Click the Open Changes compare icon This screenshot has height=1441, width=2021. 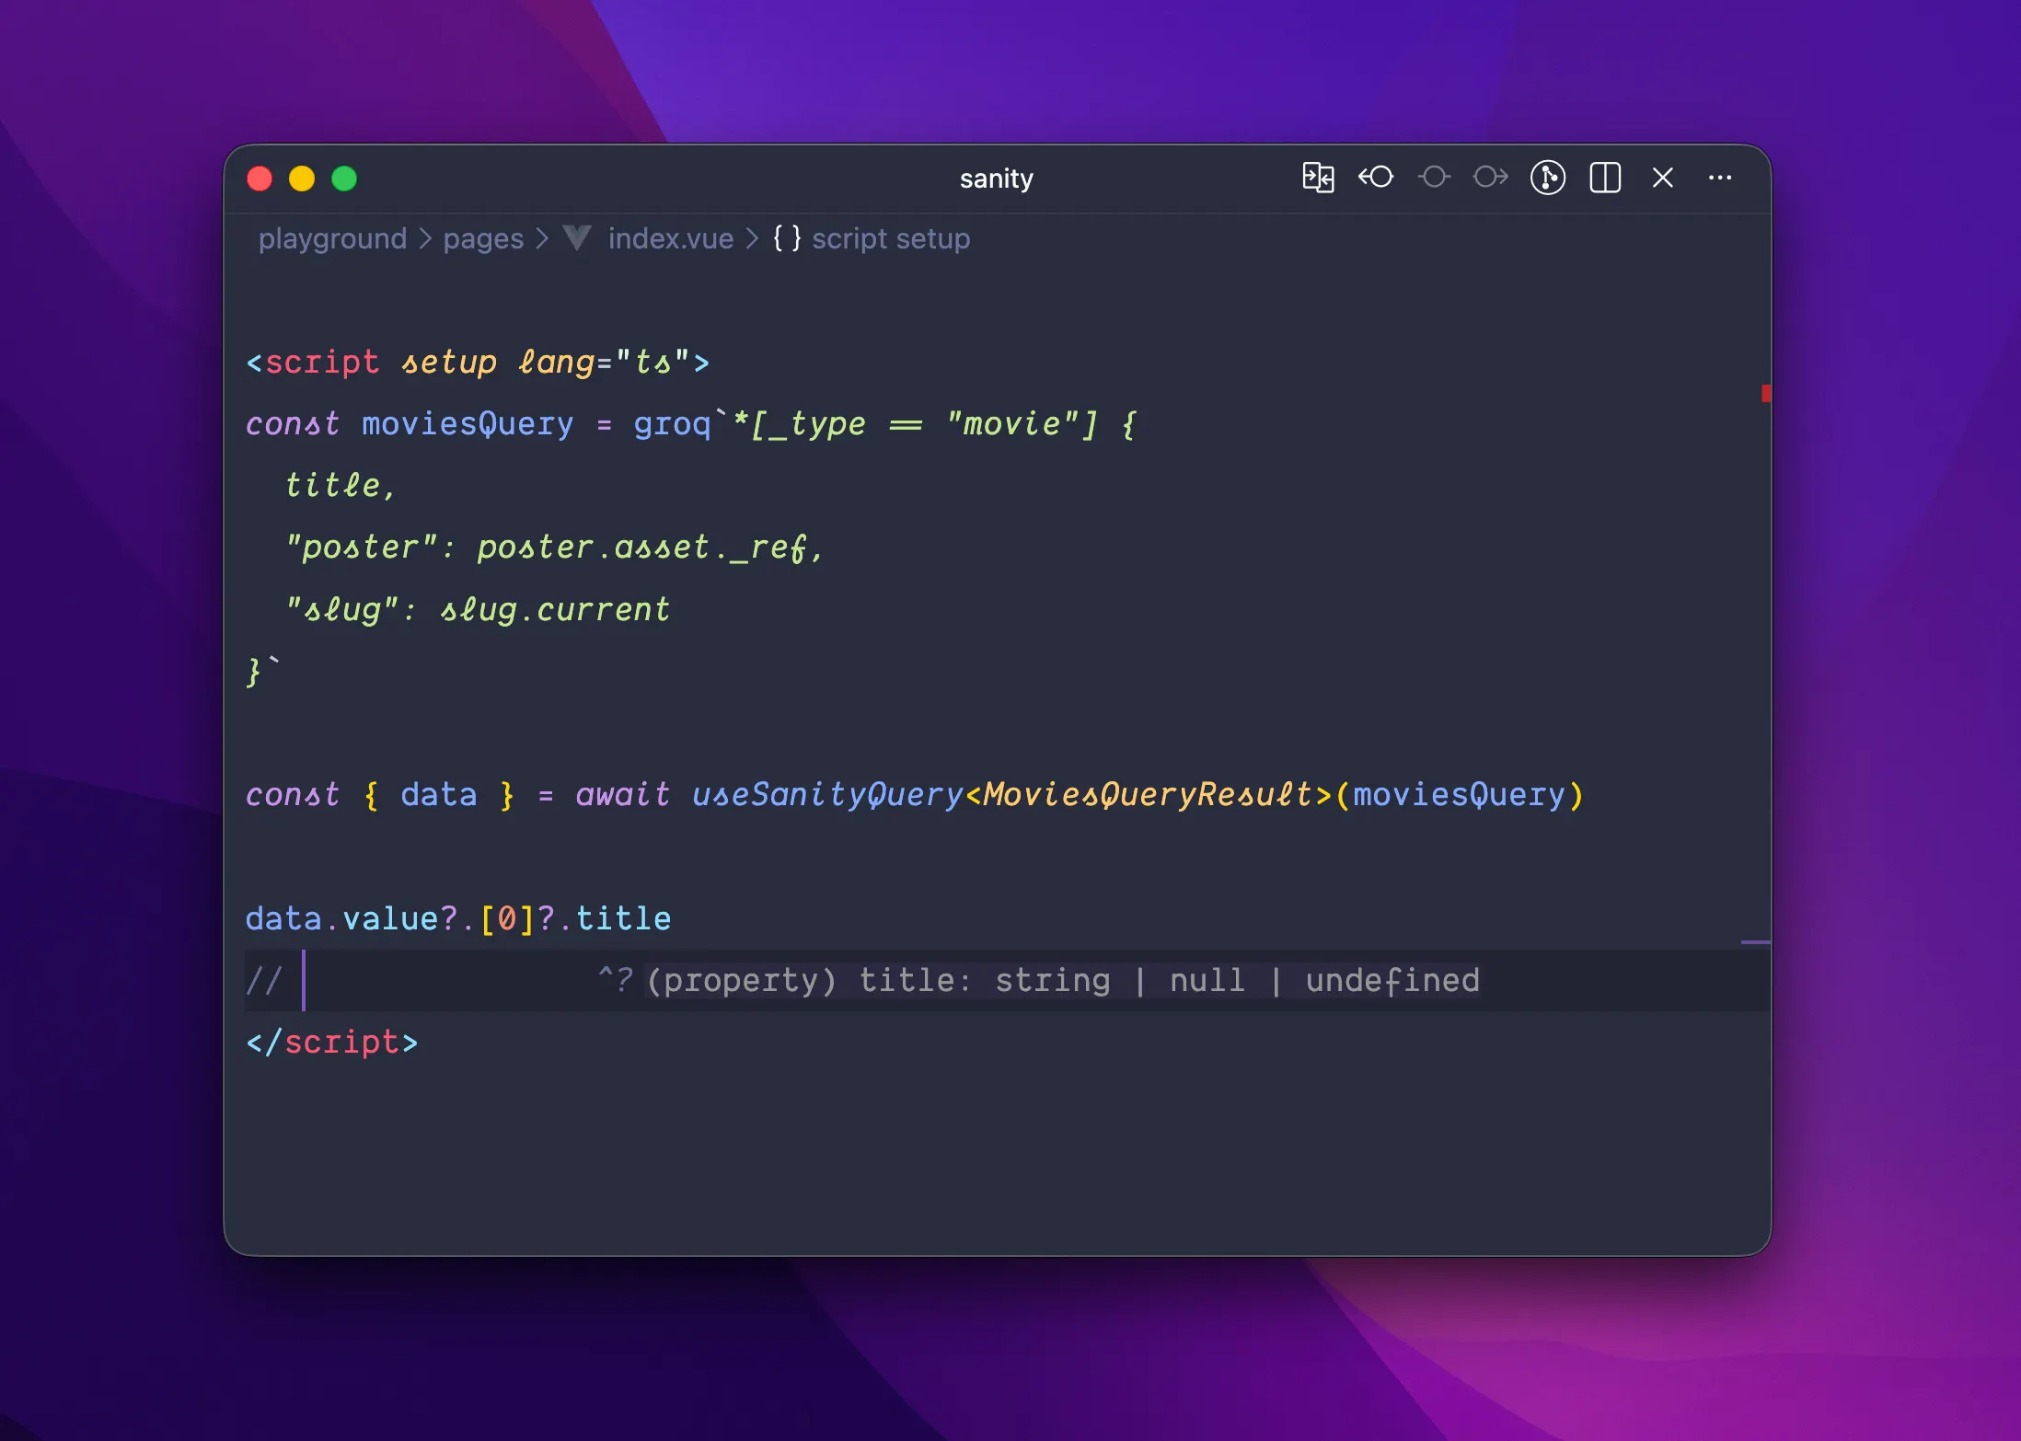tap(1318, 178)
